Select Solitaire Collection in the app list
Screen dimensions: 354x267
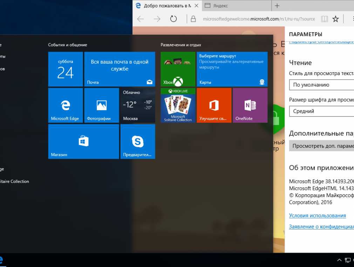point(14,181)
